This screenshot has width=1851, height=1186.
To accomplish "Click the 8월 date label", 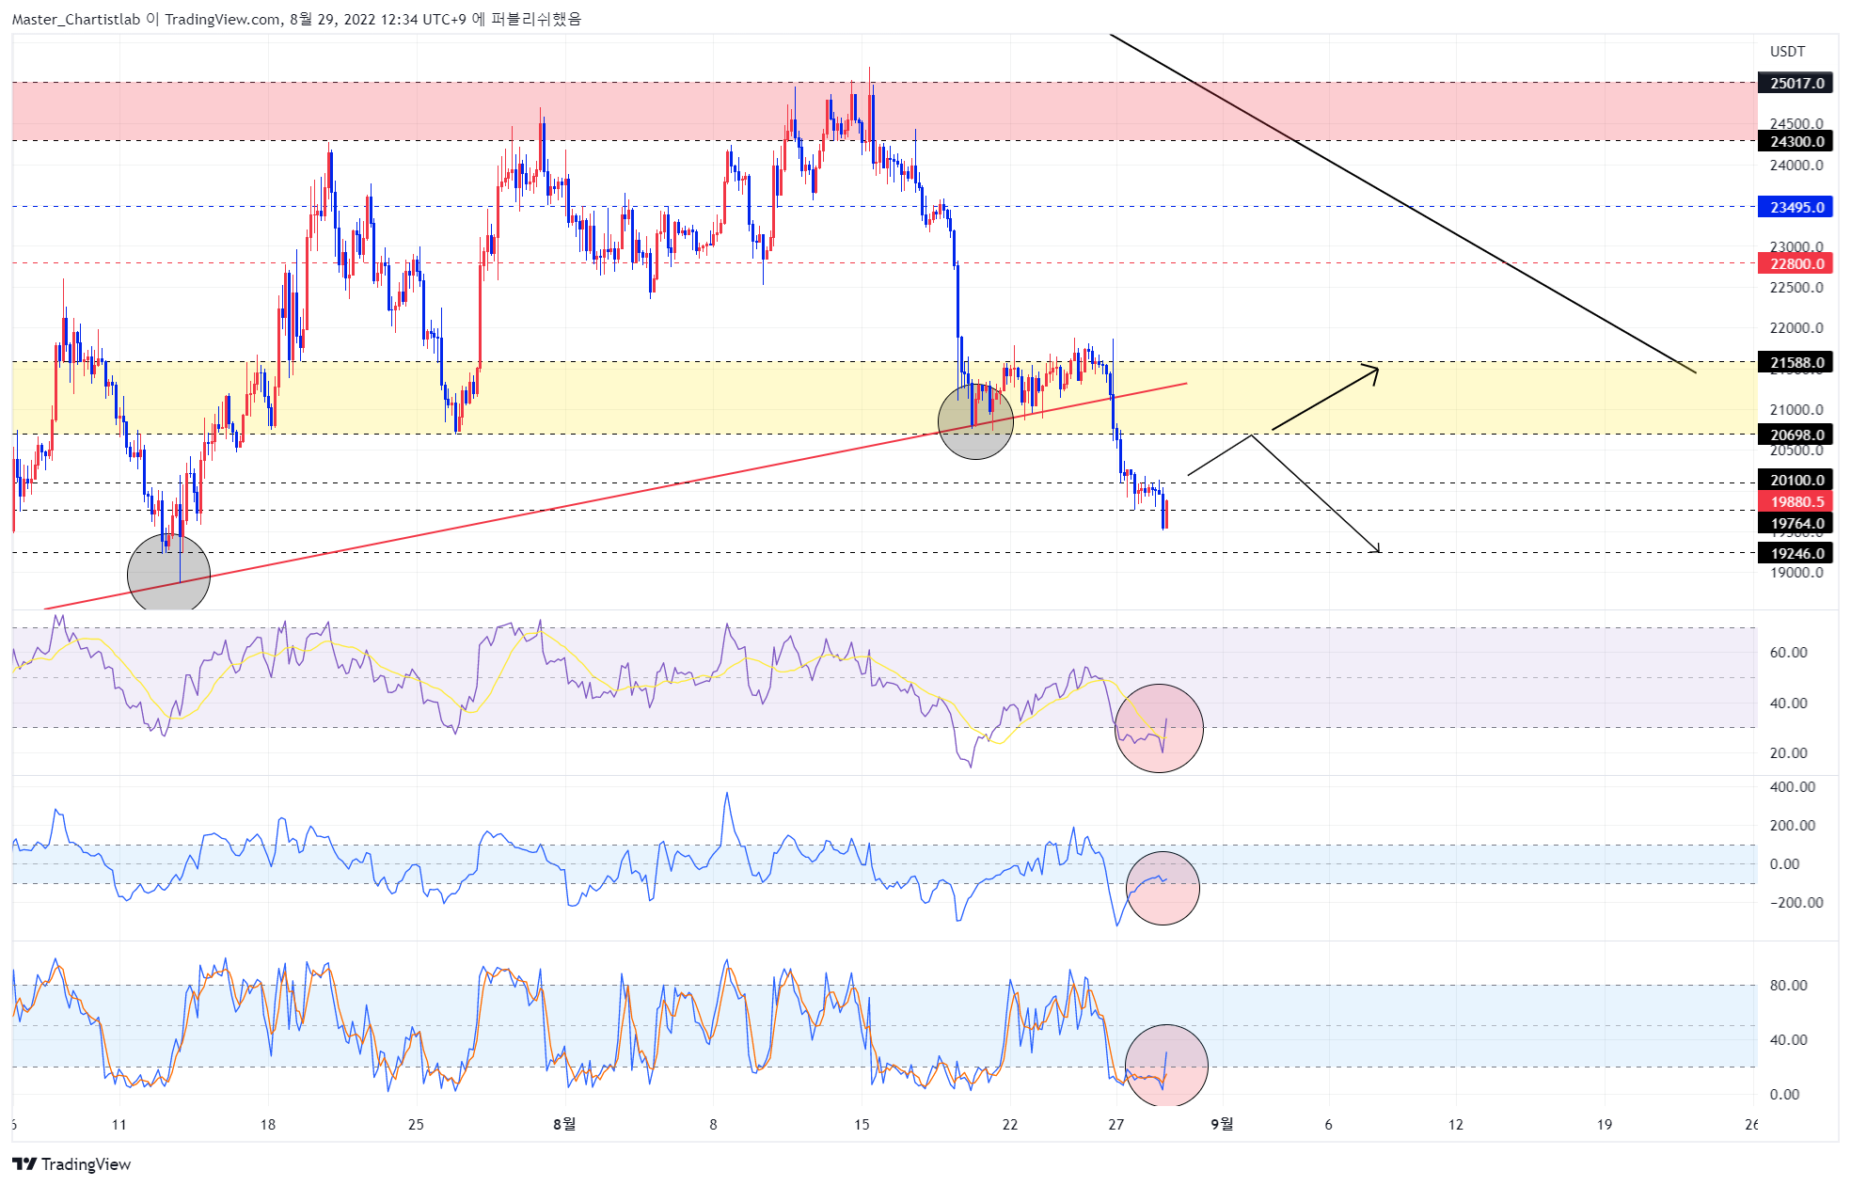I will pyautogui.click(x=563, y=1124).
